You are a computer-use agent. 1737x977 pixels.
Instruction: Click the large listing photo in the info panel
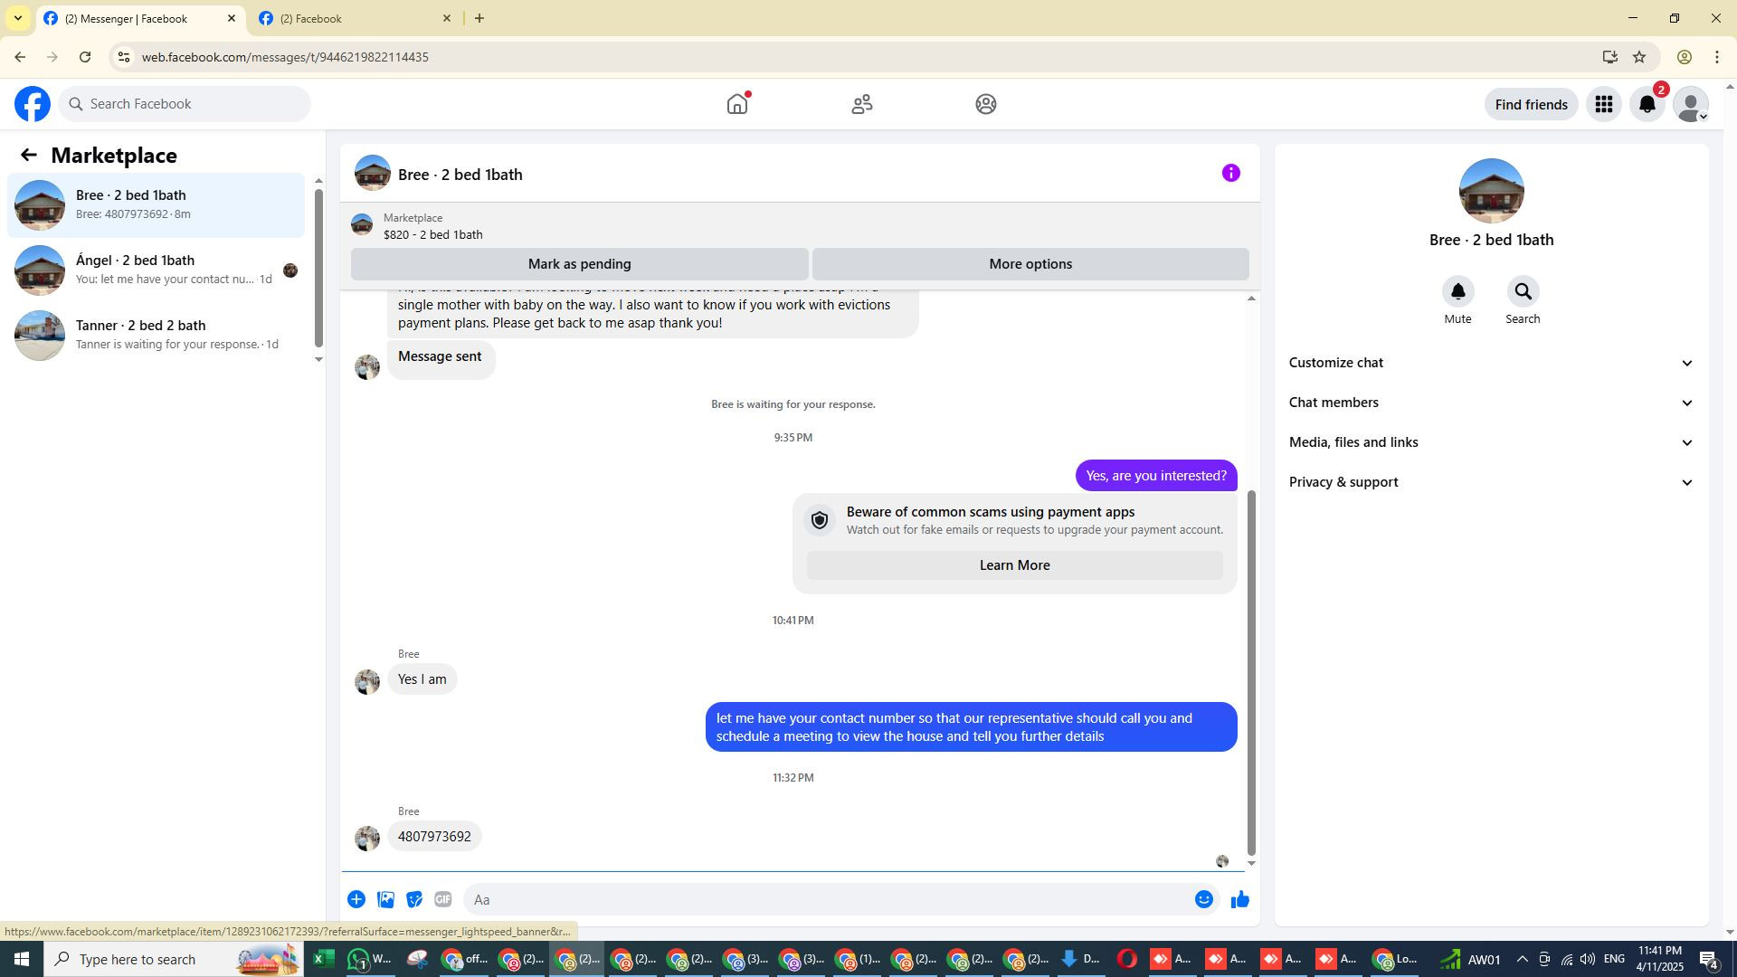[1491, 191]
